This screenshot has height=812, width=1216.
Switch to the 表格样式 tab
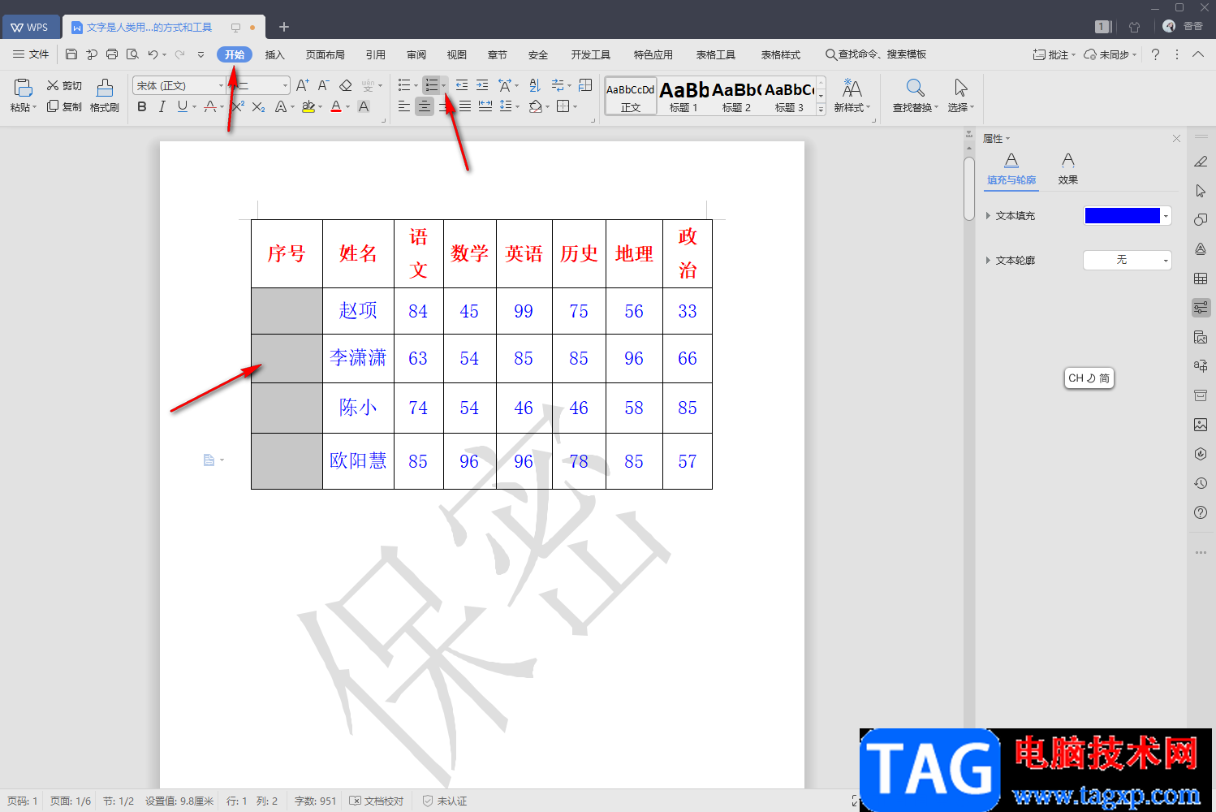781,54
